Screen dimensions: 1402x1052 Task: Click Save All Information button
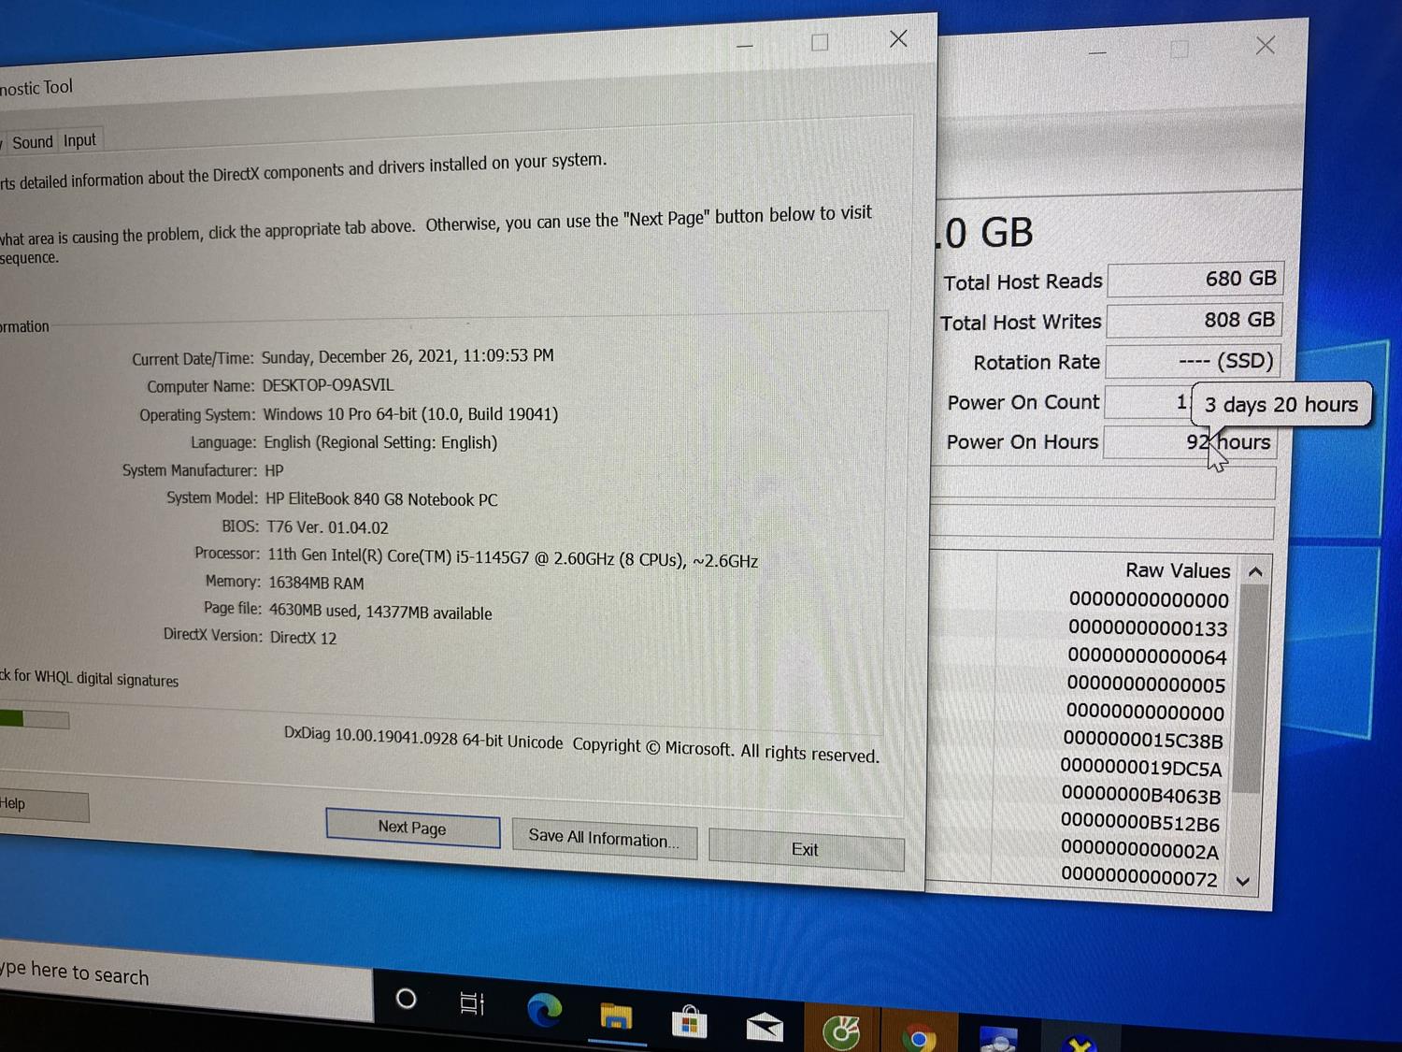[x=604, y=838]
